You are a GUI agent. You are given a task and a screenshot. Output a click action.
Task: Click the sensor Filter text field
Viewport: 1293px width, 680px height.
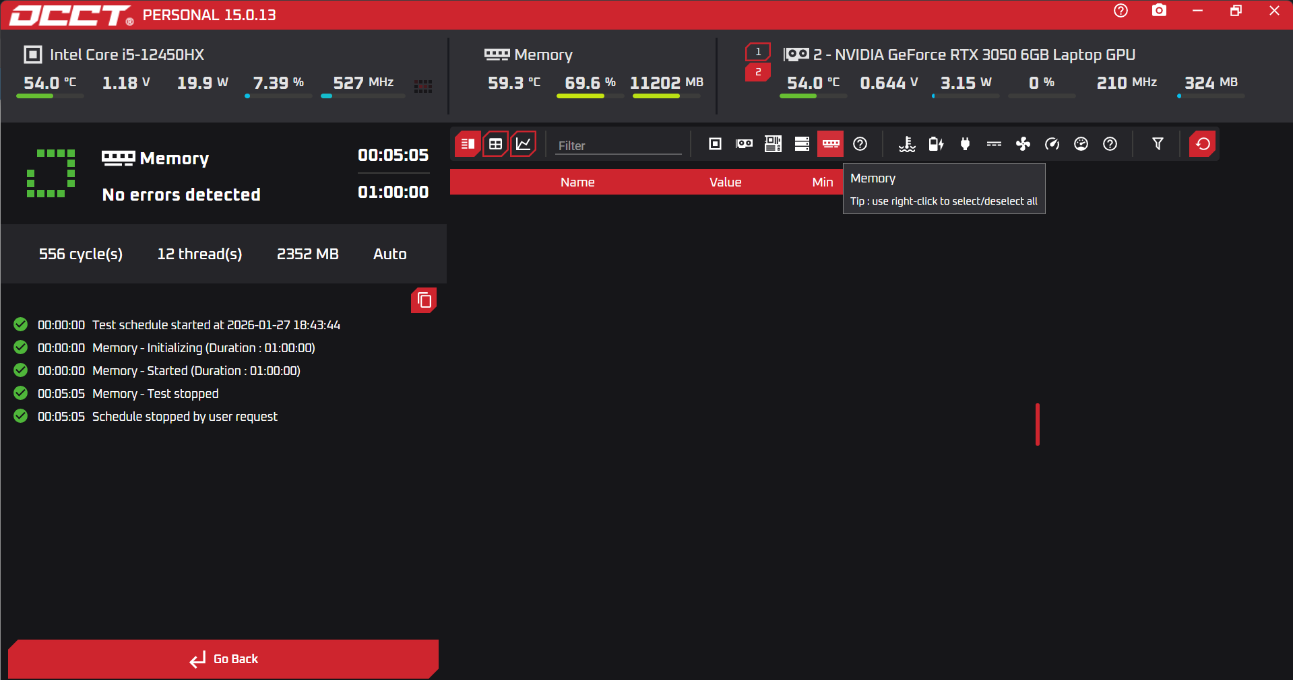point(619,145)
